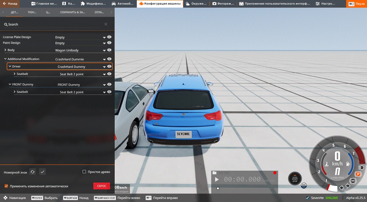Enable the Простое древо checkbox
Image resolution: width=367 pixels, height=202 pixels.
coord(84,172)
